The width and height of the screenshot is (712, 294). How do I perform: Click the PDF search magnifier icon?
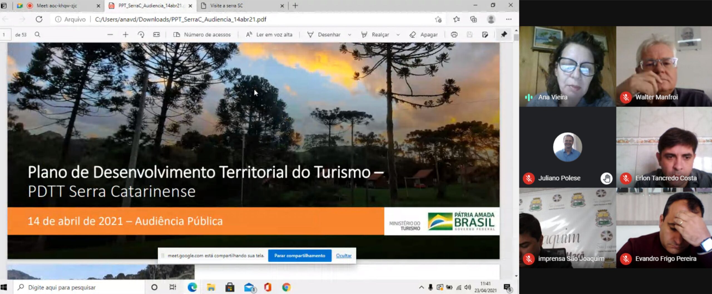coord(38,34)
